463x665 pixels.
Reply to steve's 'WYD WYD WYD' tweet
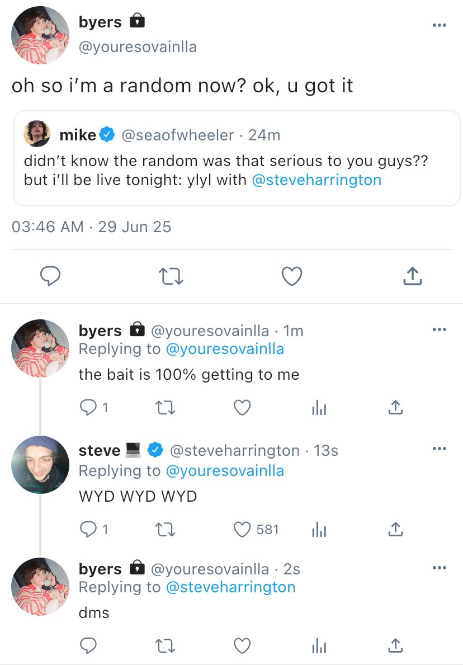click(88, 529)
